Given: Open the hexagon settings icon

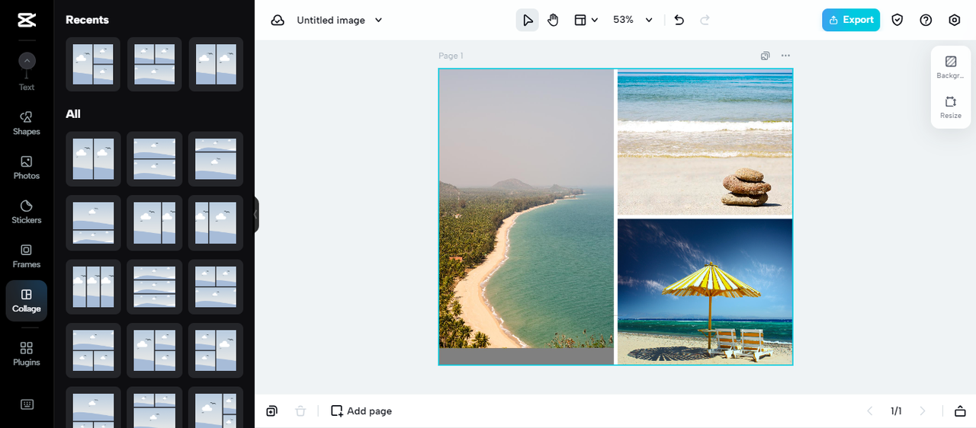Looking at the screenshot, I should pyautogui.click(x=955, y=20).
